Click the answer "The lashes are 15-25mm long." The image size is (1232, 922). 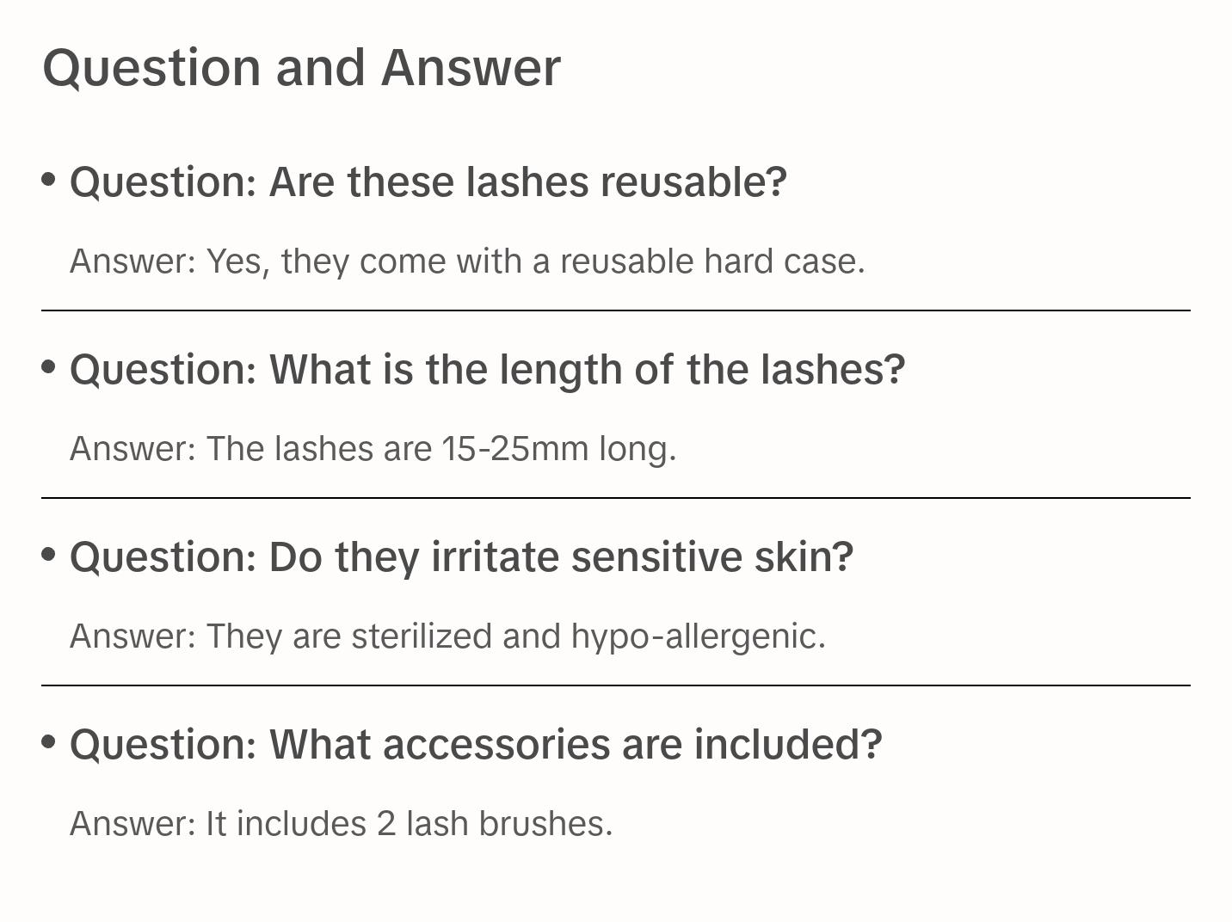click(x=373, y=449)
